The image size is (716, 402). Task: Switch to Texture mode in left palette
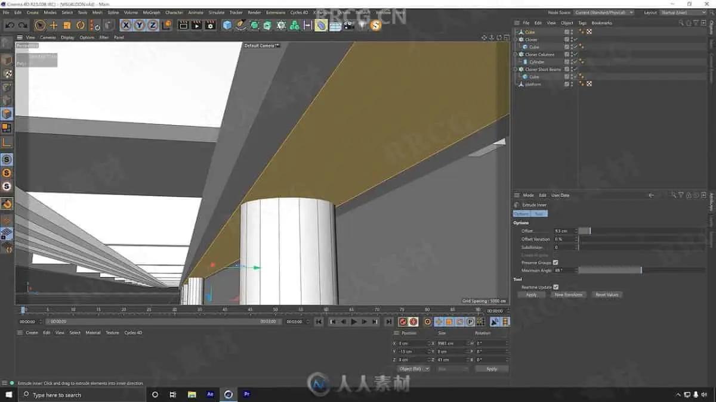[7, 74]
